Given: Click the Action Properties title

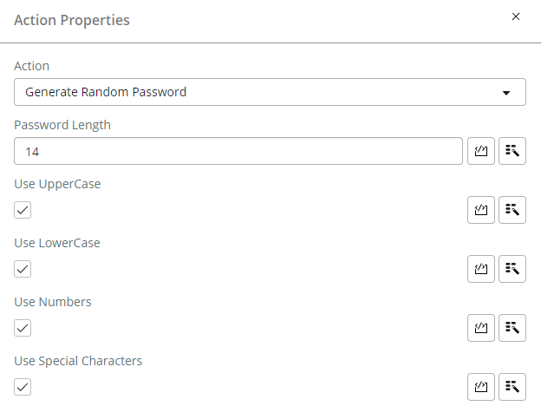Looking at the screenshot, I should point(72,20).
